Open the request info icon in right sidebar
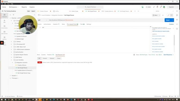 [x=177, y=29]
